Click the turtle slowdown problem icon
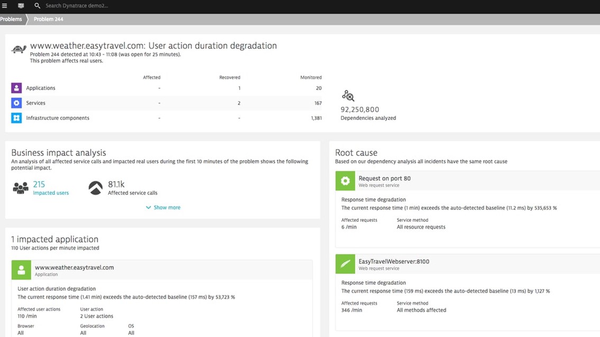 tap(17, 48)
